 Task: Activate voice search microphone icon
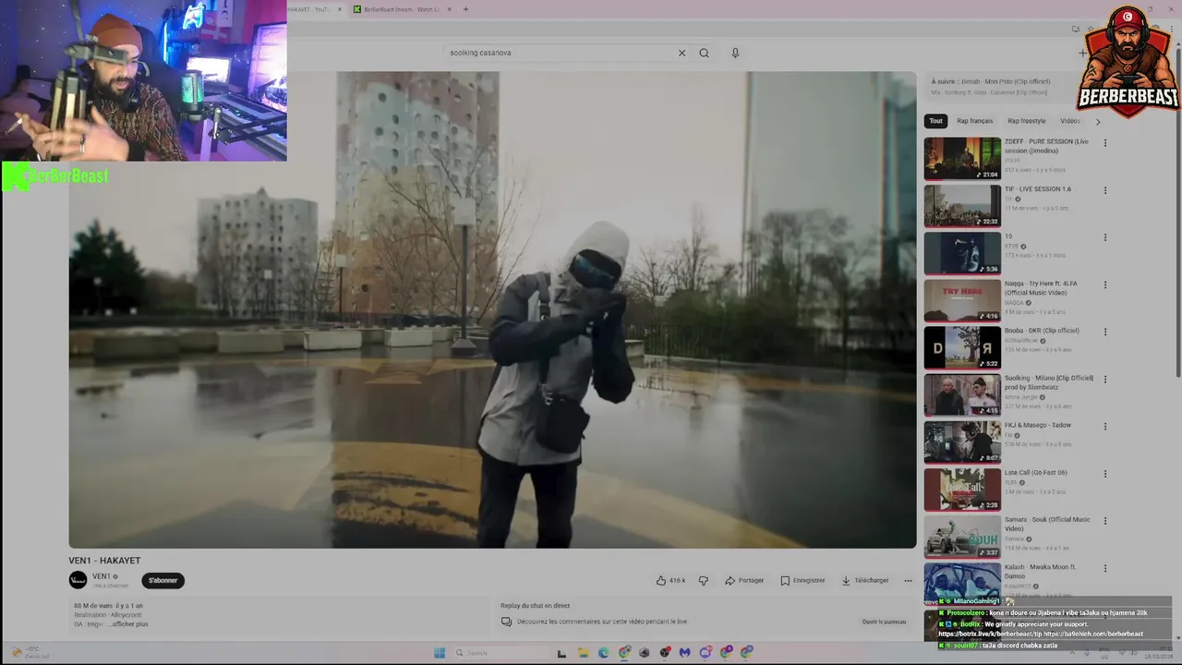[735, 53]
